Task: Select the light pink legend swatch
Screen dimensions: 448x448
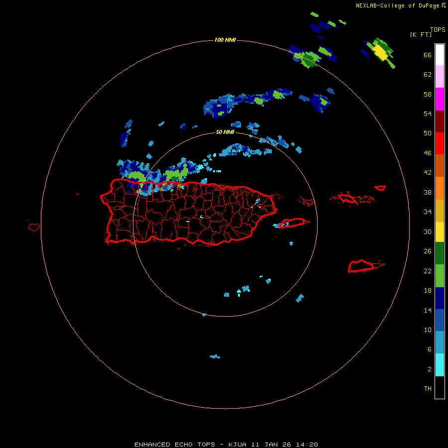Action: [x=440, y=76]
